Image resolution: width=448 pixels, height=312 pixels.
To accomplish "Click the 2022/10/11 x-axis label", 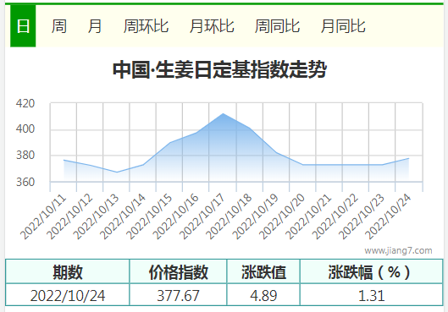I will 43,217.
